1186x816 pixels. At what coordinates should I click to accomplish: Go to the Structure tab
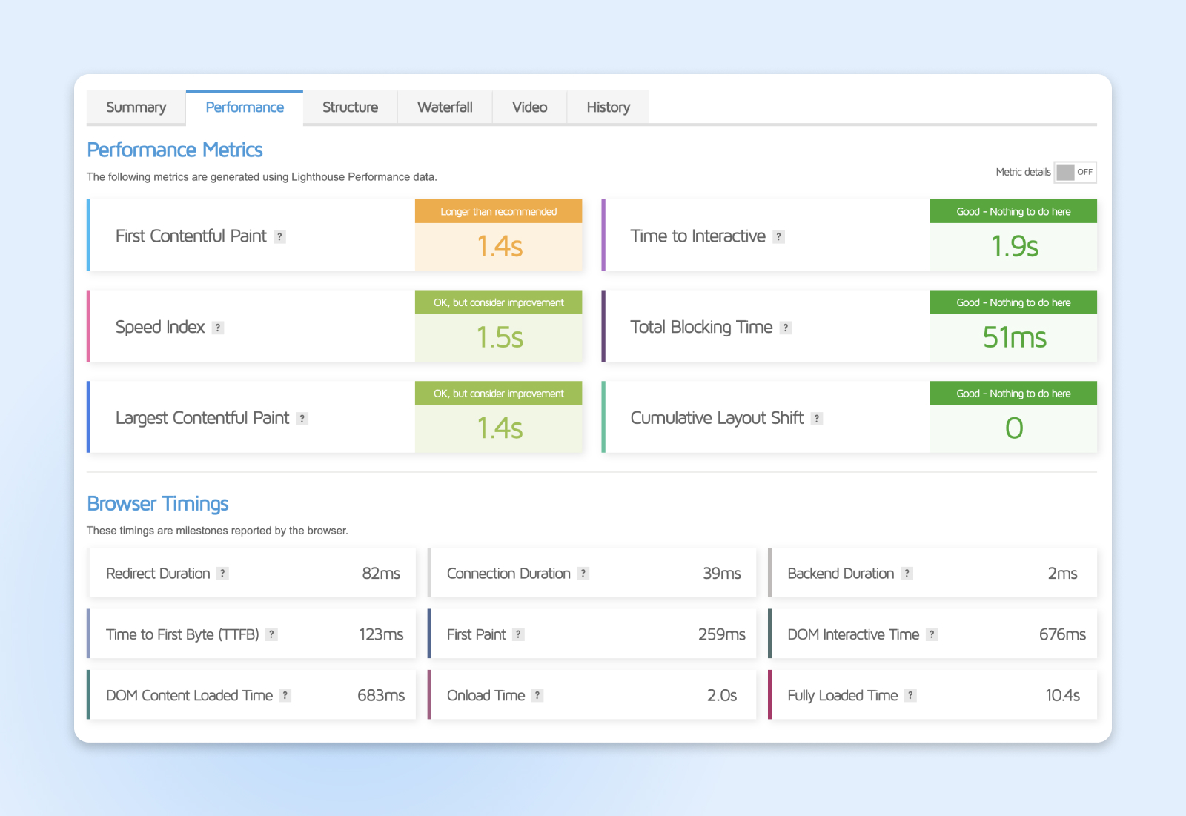point(350,107)
